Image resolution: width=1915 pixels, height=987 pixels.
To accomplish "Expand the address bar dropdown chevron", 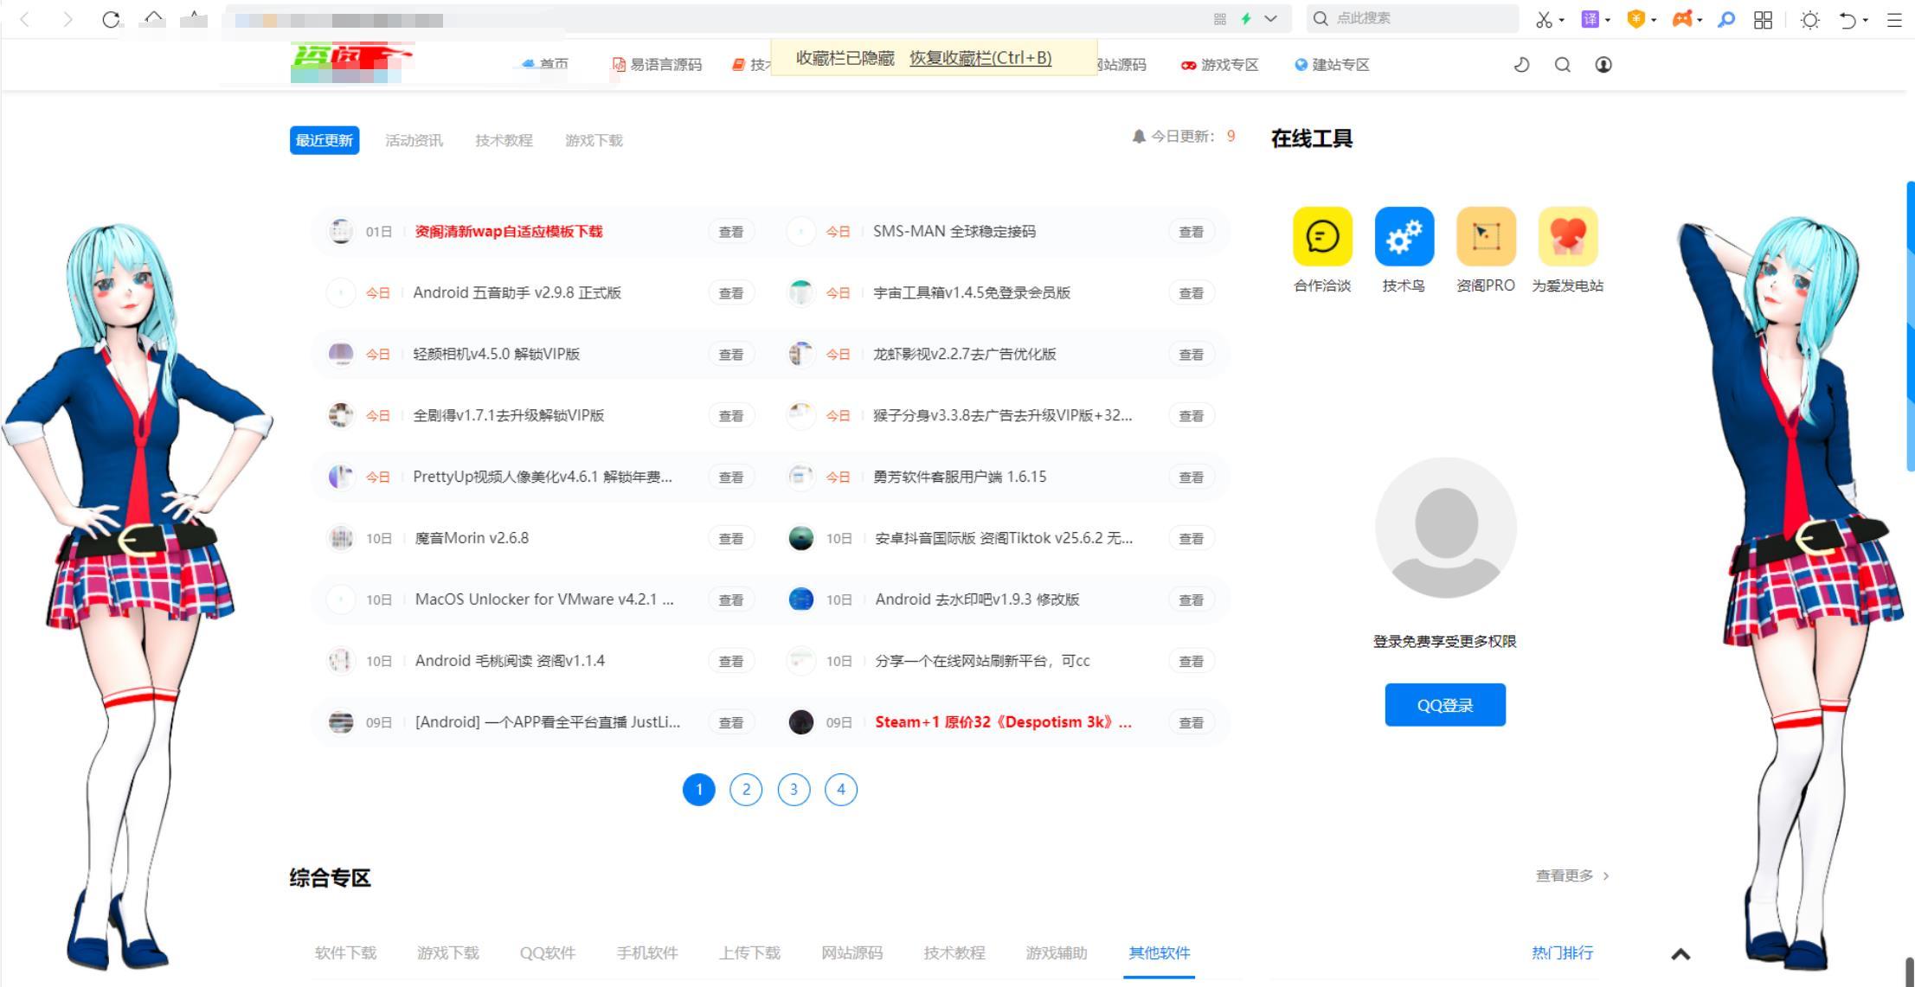I will point(1270,18).
